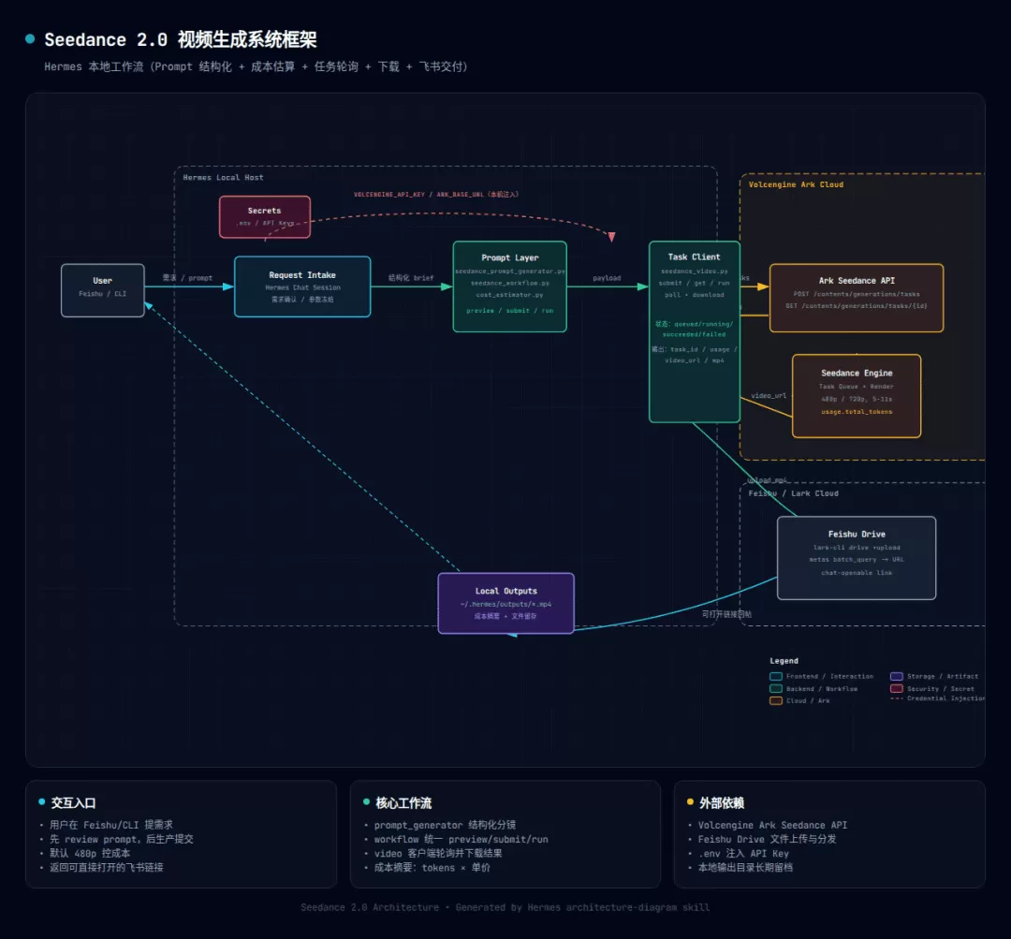Click the Frontend / Interaction legend swatch
The image size is (1011, 939).
pos(776,677)
